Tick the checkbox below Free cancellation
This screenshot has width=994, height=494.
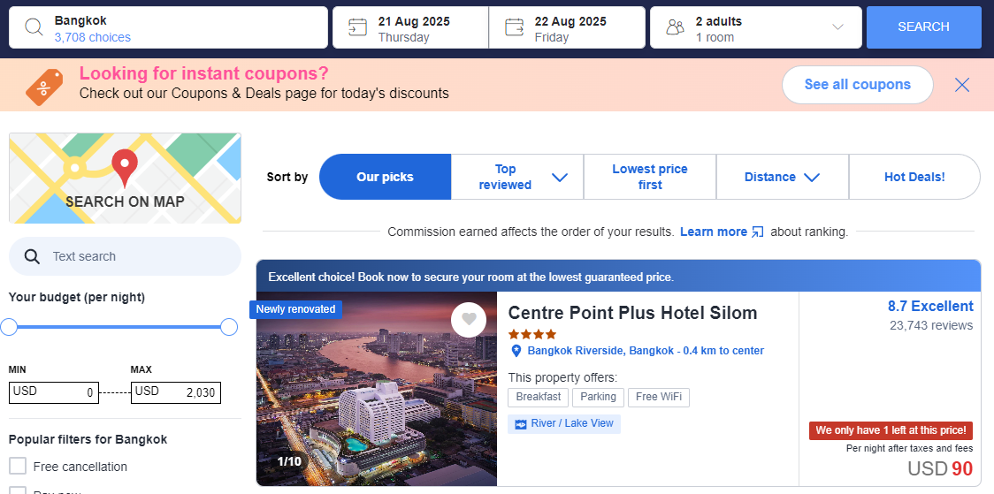click(18, 490)
